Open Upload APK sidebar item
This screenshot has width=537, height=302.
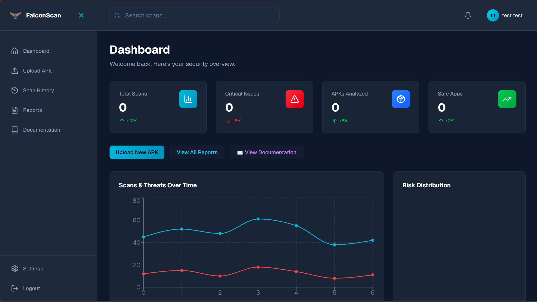[x=37, y=71]
